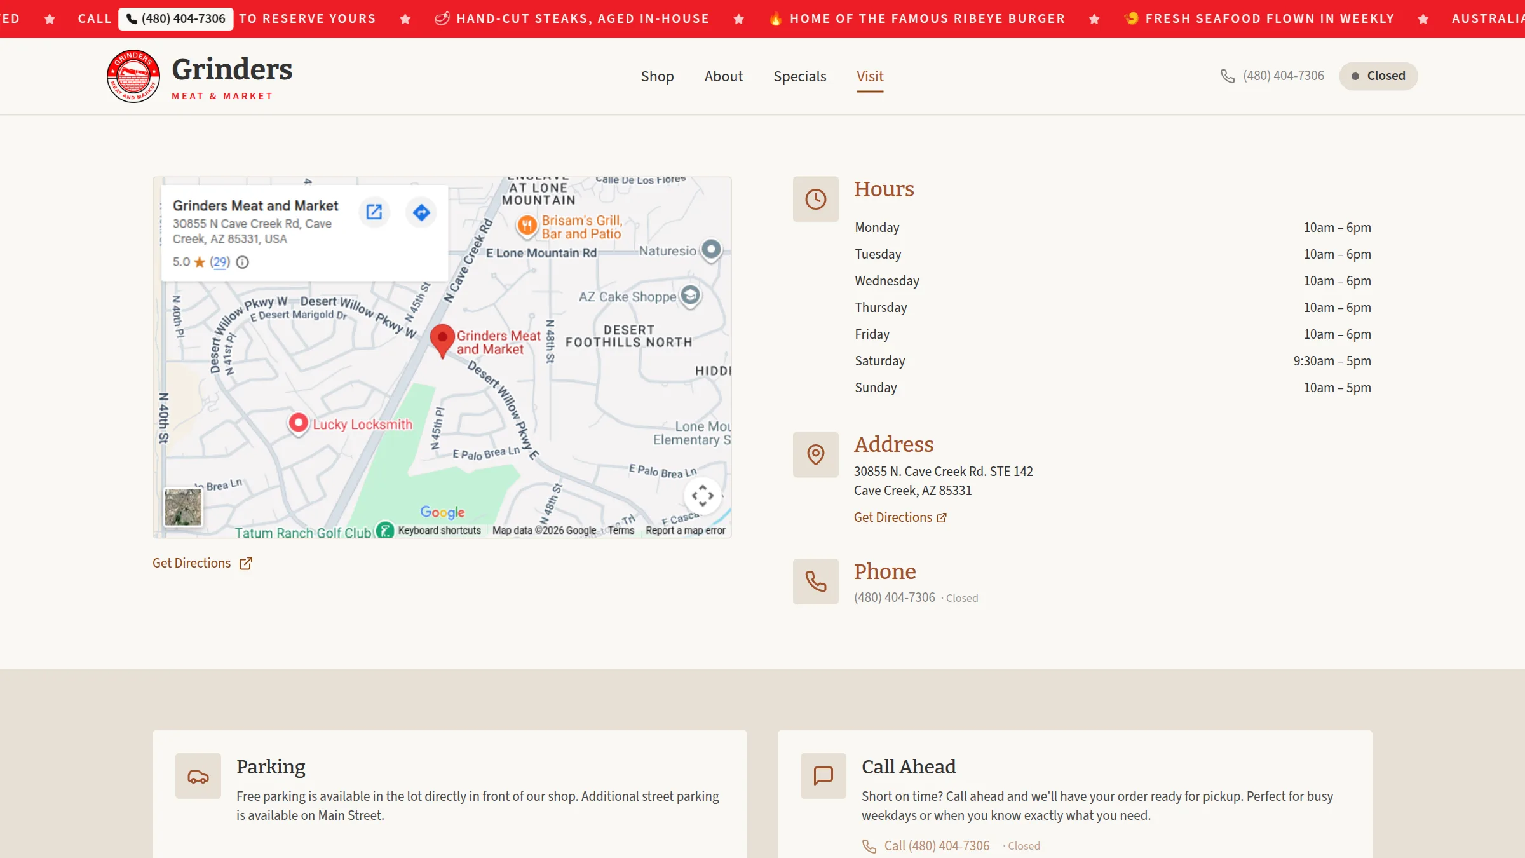
Task: Open the 29 reviews link
Action: click(x=220, y=262)
